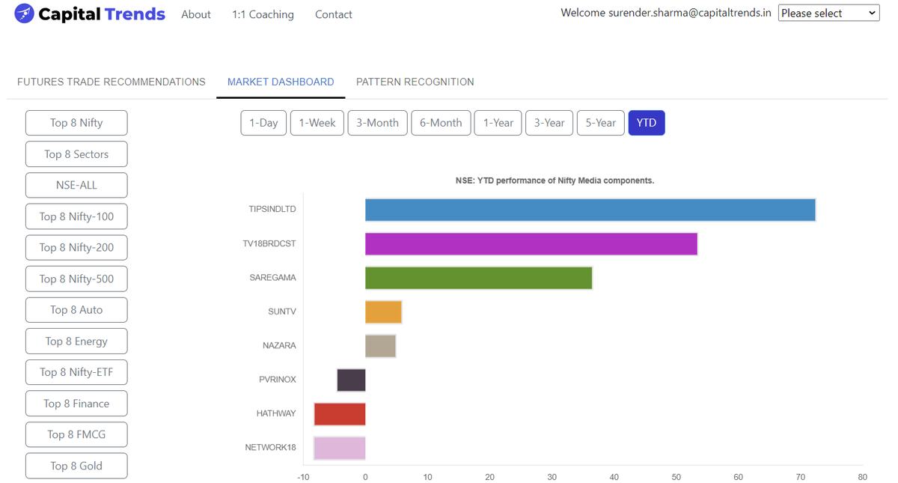Screen dimensions: 898x483
Task: Click the pink NETWORK18 bar
Action: click(340, 448)
